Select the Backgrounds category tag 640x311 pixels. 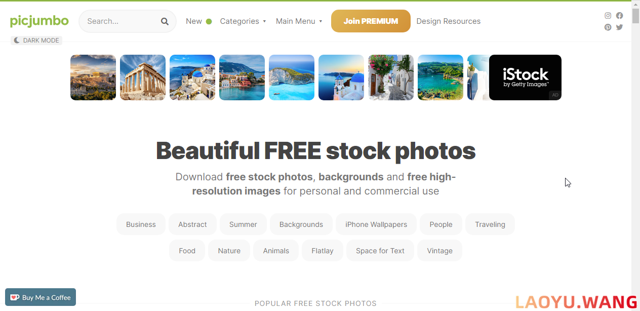pyautogui.click(x=301, y=224)
